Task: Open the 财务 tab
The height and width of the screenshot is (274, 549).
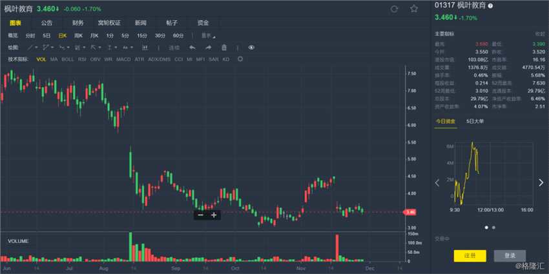Action: pyautogui.click(x=78, y=23)
